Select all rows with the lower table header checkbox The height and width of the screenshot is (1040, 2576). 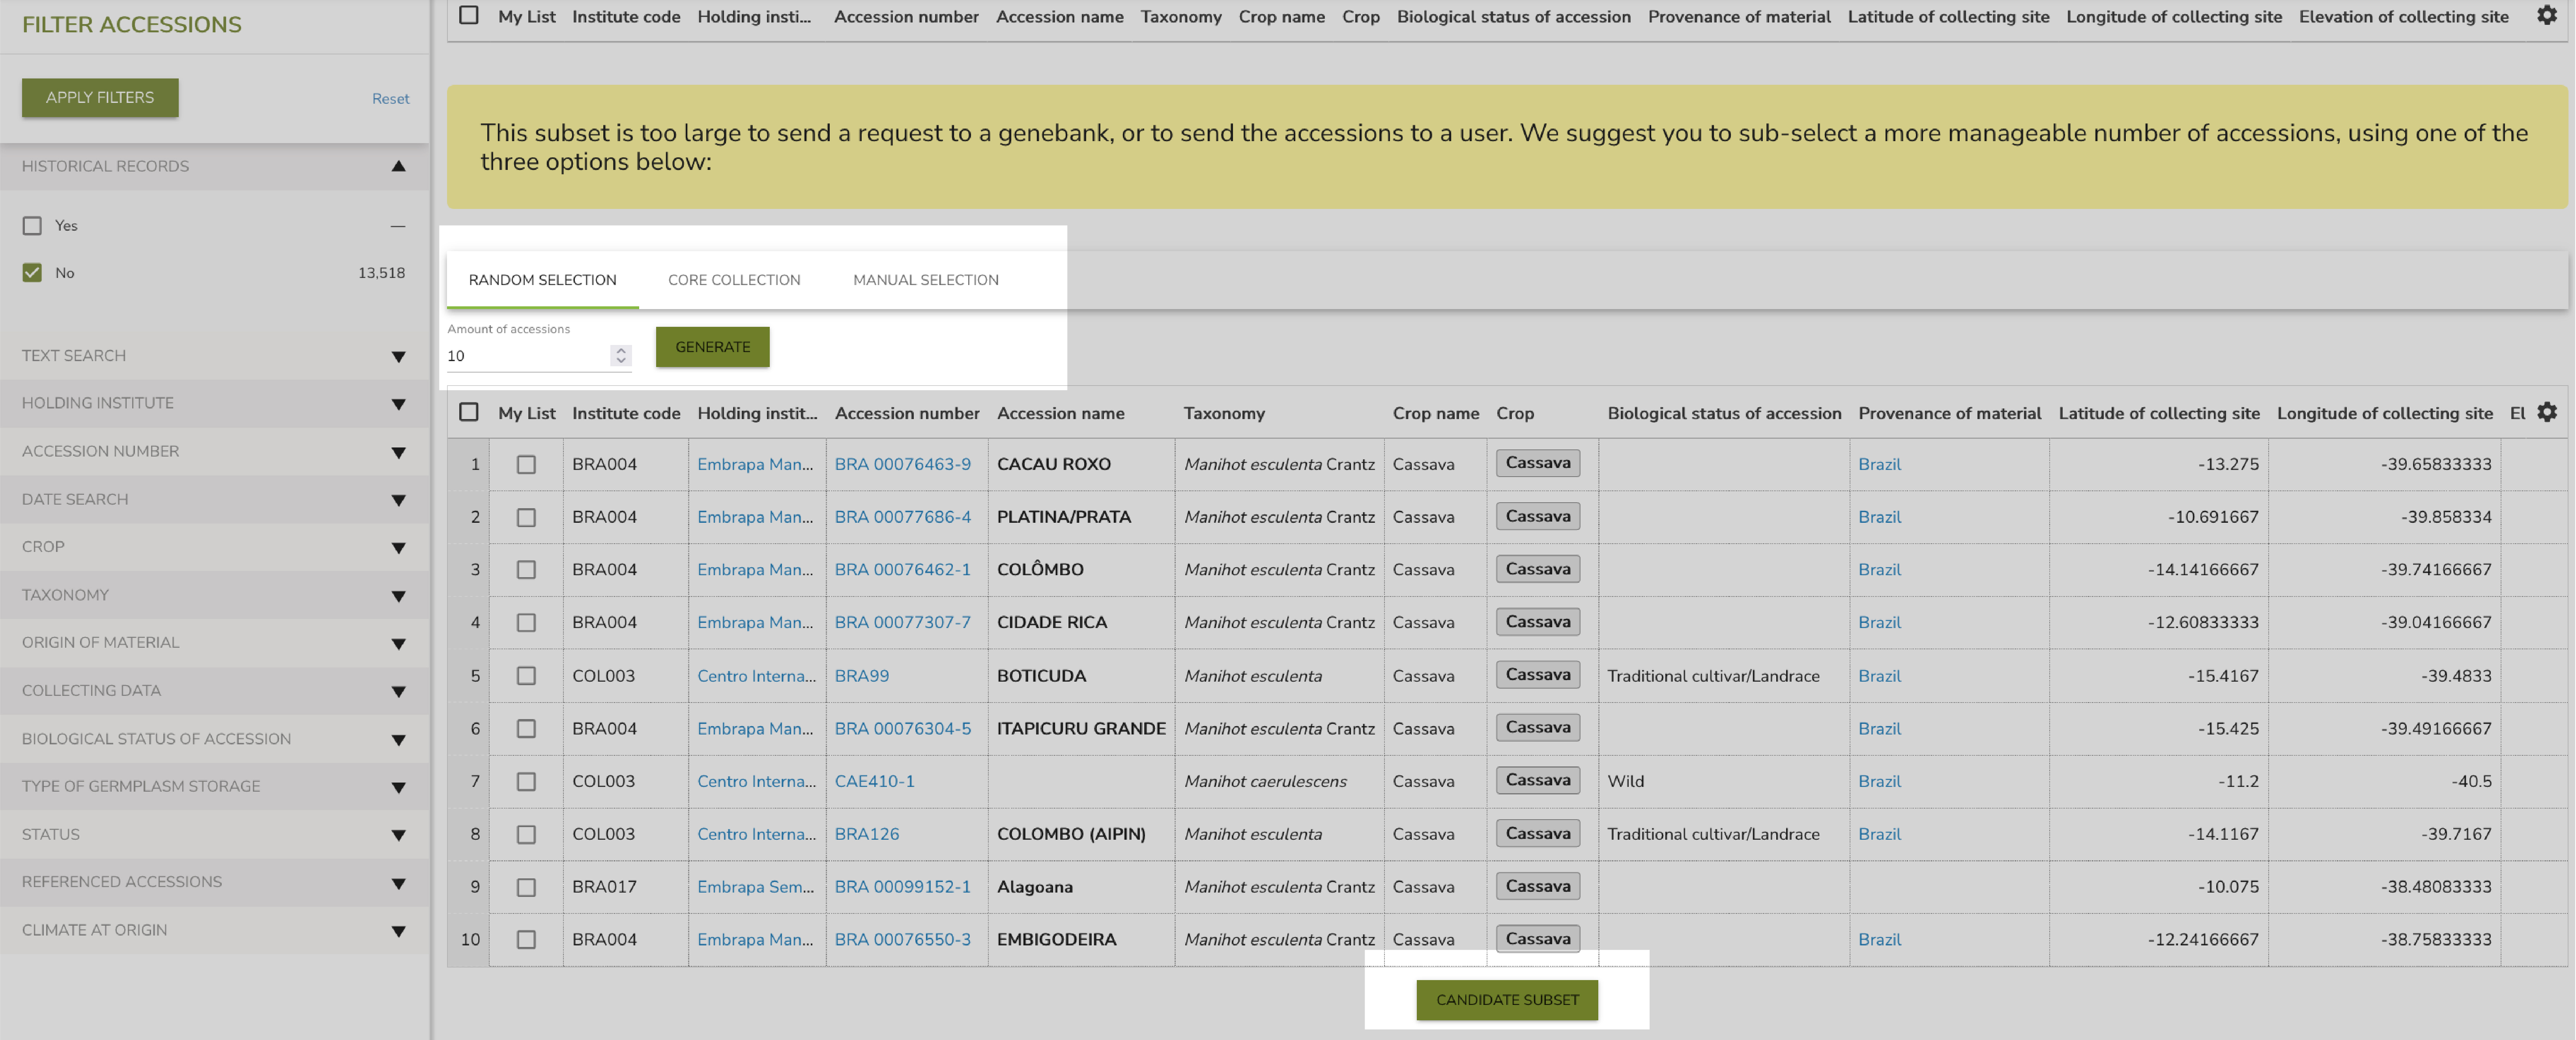(468, 412)
